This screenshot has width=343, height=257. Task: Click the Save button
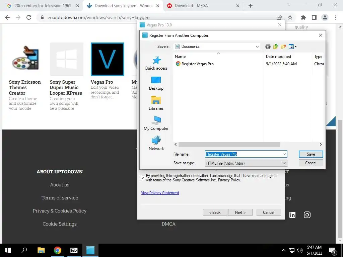tap(311, 154)
